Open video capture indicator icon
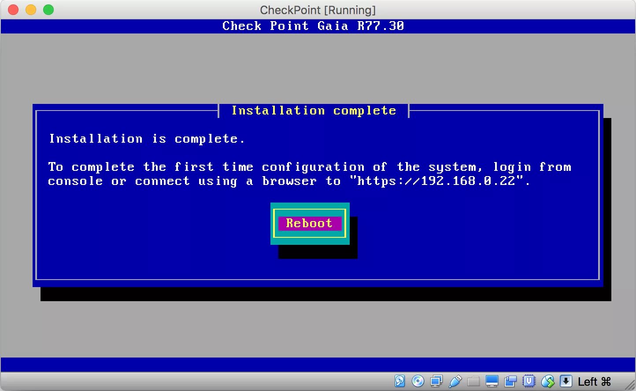The height and width of the screenshot is (391, 636). pos(510,381)
